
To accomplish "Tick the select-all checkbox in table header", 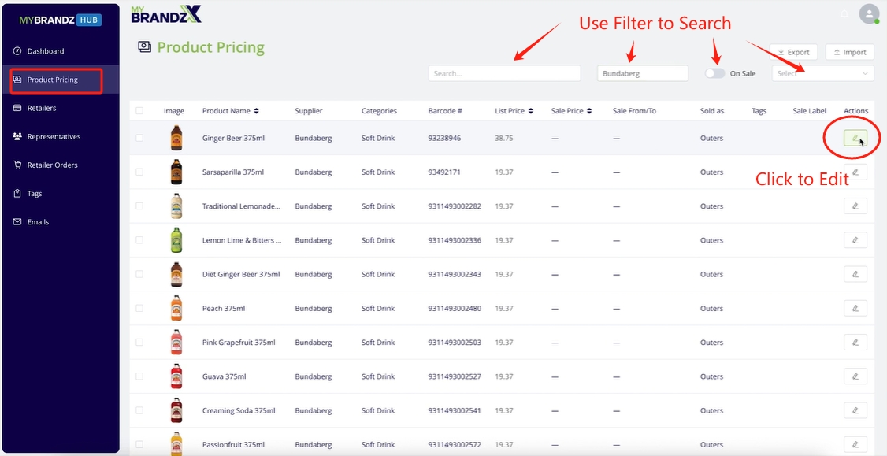I will [x=139, y=111].
